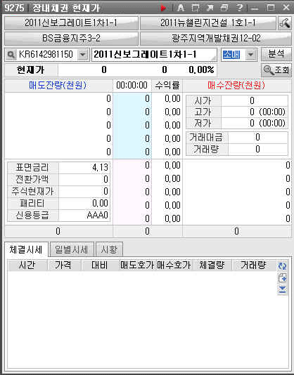Viewport: 294px width, 375px height.
Task: Switch to the 일별시세 tab
Action: pyautogui.click(x=71, y=250)
